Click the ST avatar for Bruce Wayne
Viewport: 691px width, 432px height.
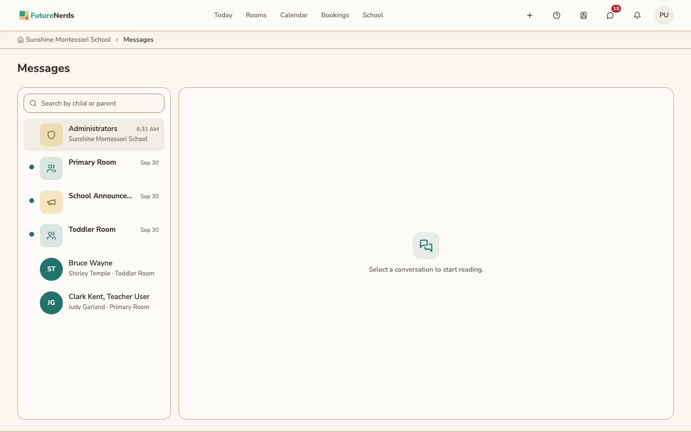pos(51,269)
